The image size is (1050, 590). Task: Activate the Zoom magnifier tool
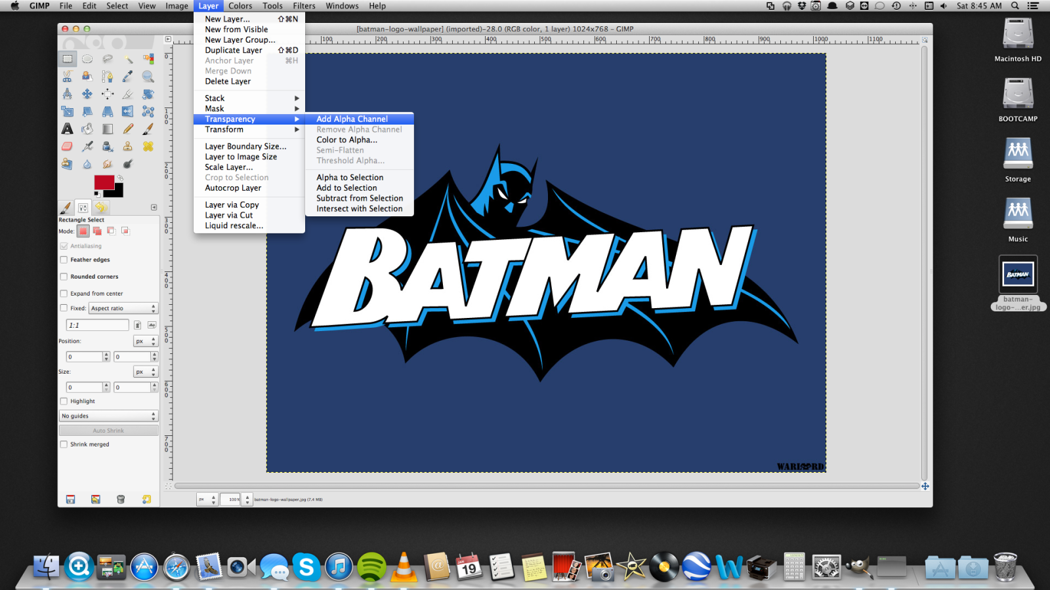148,77
